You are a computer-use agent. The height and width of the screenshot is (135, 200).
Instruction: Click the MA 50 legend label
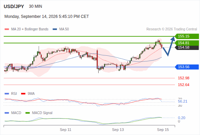(x=64, y=29)
